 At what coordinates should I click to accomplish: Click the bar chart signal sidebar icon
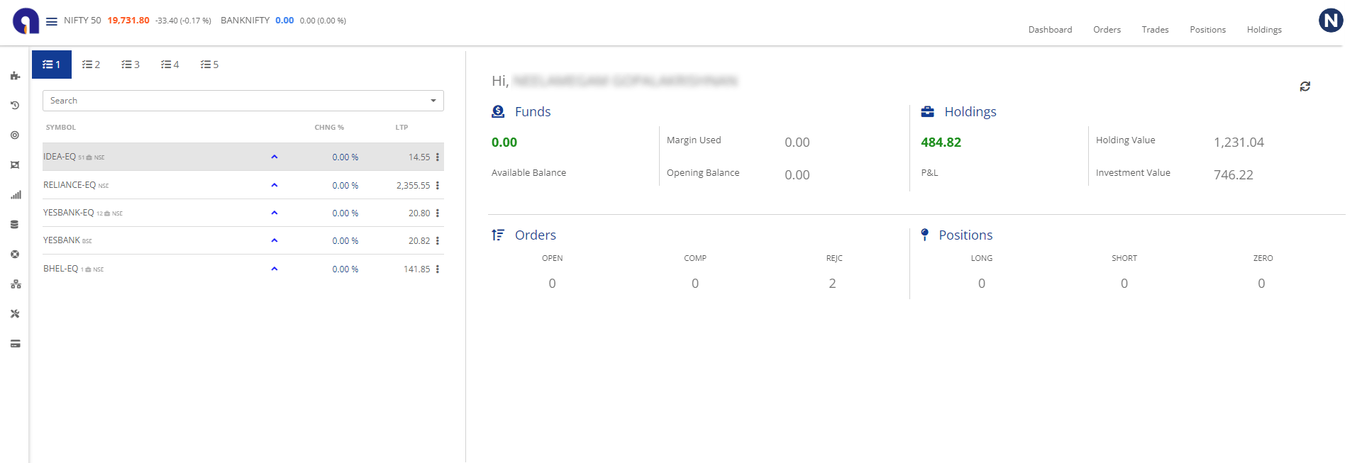(15, 195)
